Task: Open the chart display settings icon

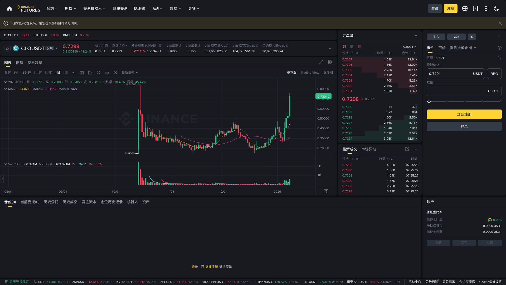Action: point(107,73)
